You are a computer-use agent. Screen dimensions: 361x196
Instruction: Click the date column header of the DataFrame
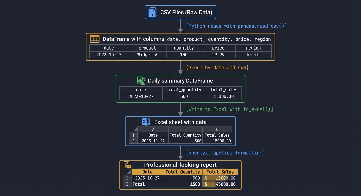109,48
